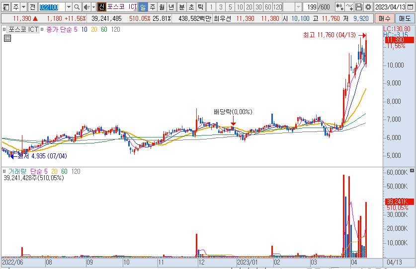The image size is (416, 269).
Task: Open the custom interval combo box
Action: tap(292, 7)
